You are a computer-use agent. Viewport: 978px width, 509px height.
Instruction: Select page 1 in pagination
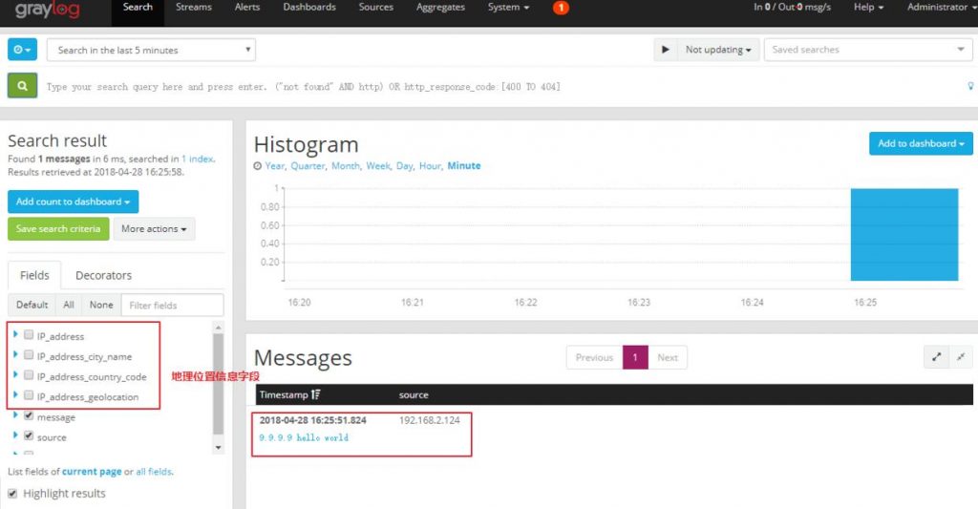tap(635, 357)
